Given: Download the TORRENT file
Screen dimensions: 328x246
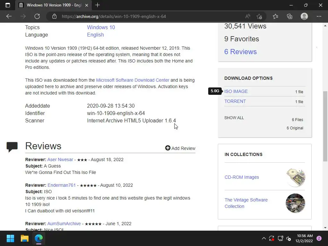Looking at the screenshot, I should [235, 101].
